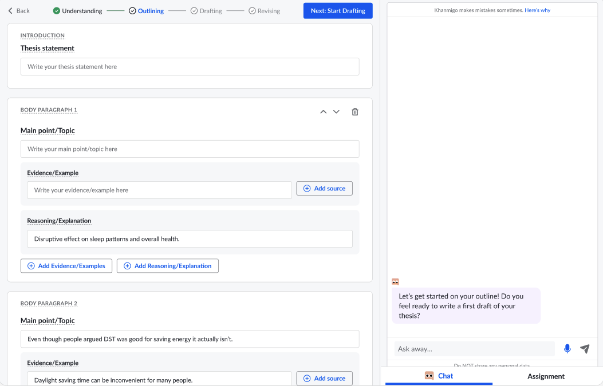Open the Here's why link

537,10
